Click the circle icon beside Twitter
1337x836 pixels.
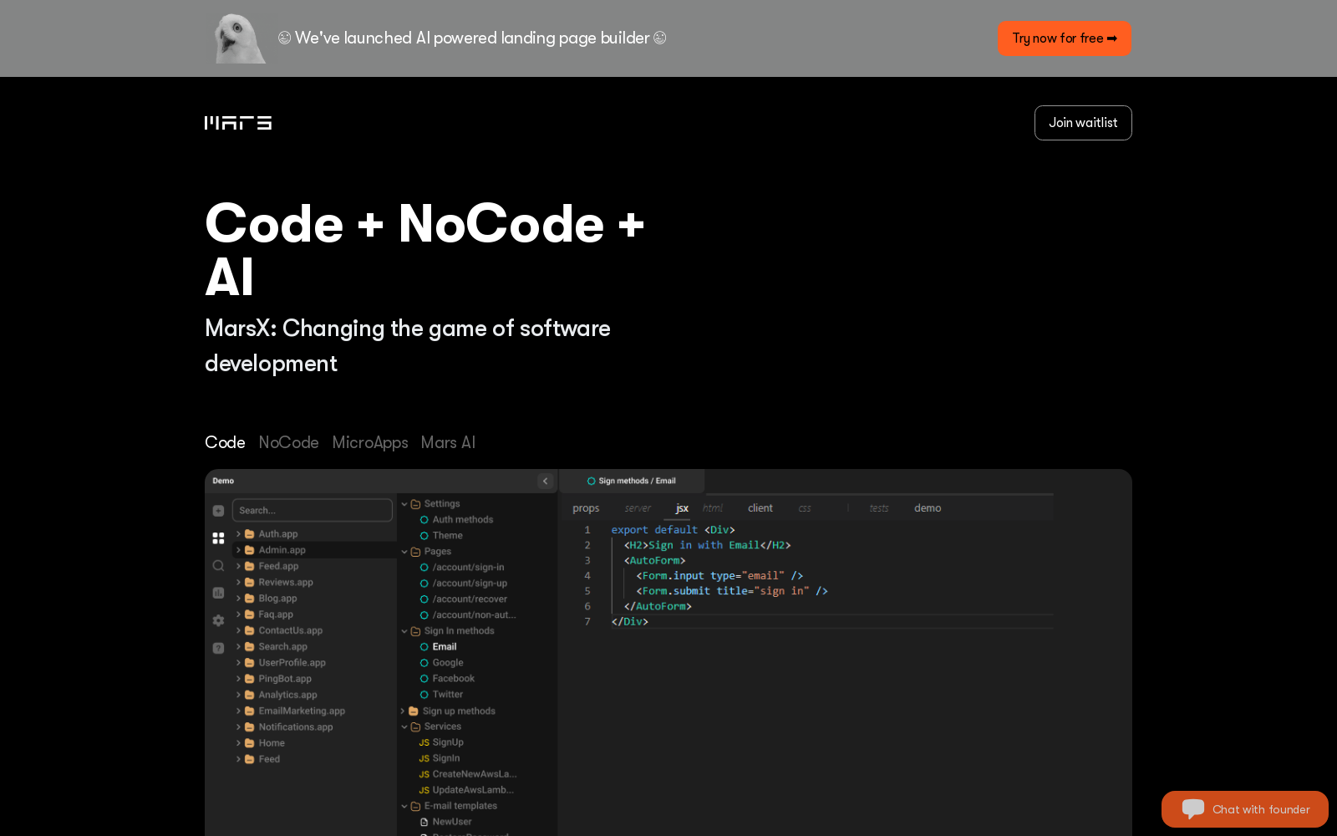tap(424, 695)
